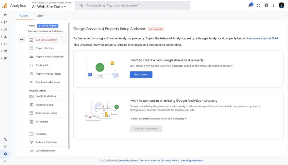Open Behavior window icon in sidebar

tap(5, 51)
